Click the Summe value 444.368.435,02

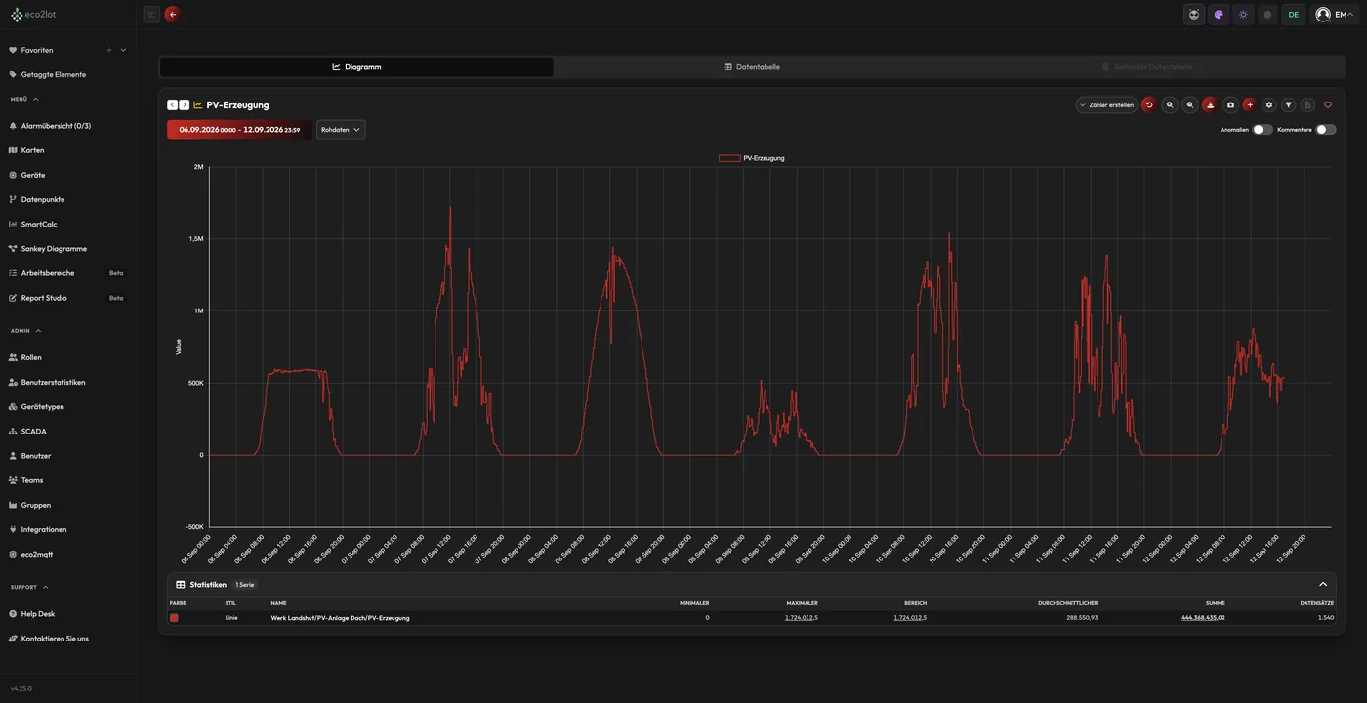click(x=1203, y=618)
